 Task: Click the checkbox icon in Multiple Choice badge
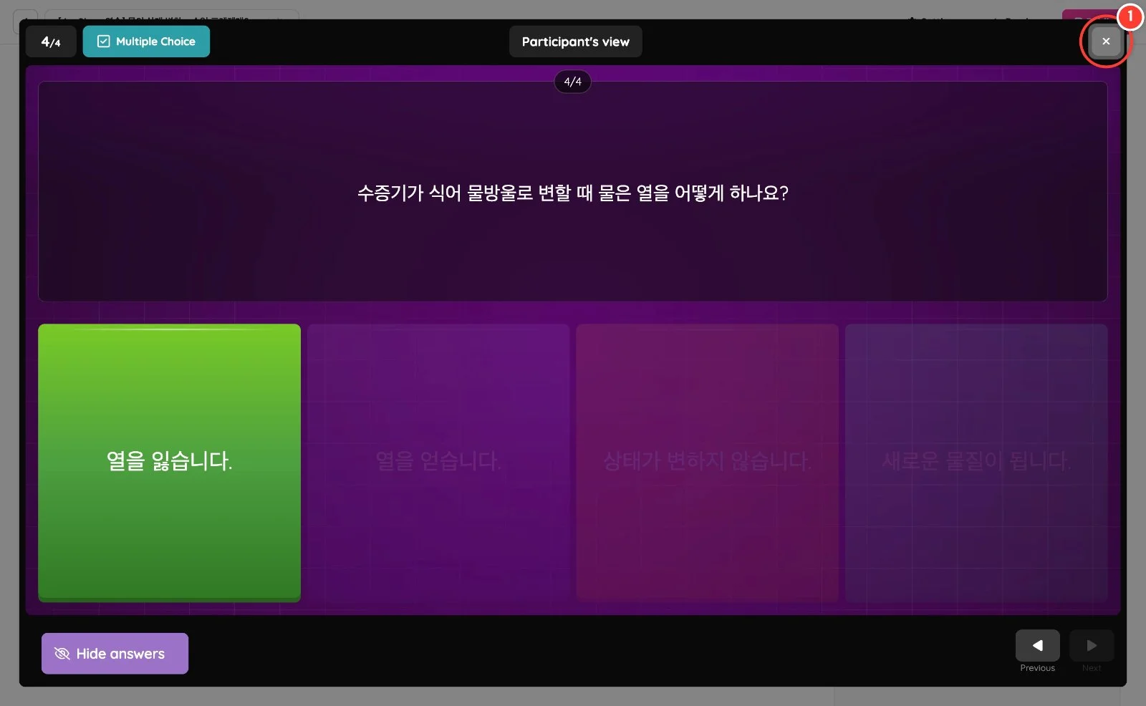coord(103,42)
